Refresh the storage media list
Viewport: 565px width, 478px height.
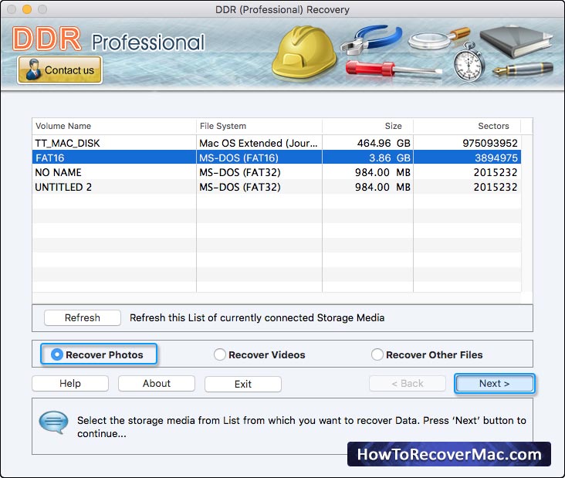[x=82, y=317]
